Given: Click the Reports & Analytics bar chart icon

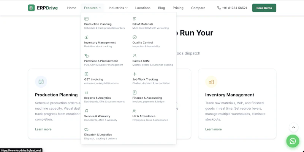Looking at the screenshot, I should coord(87,92).
